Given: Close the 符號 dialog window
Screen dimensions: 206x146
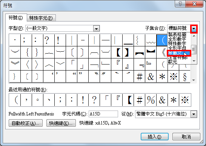Looking at the screenshot, I should [194, 4].
